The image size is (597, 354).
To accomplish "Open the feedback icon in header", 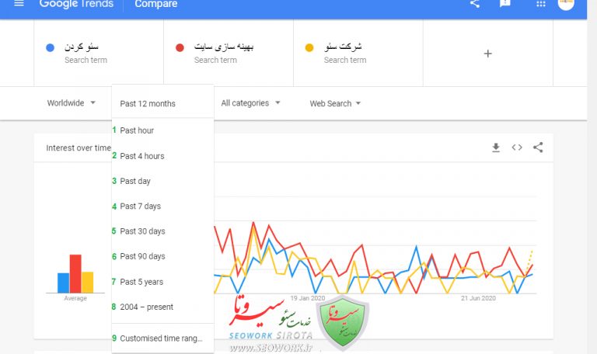I will [x=505, y=4].
